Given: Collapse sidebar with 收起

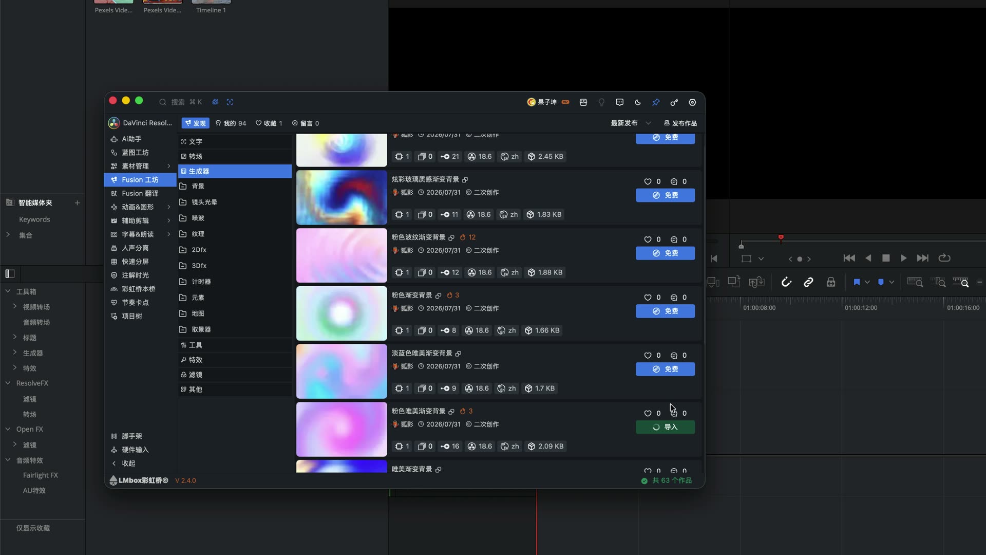Looking at the screenshot, I should [x=124, y=464].
